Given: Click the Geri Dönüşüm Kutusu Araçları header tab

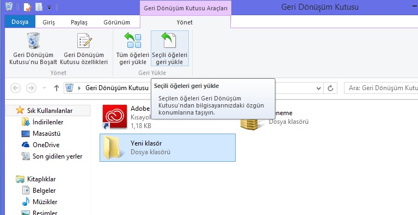Looking at the screenshot, I should tap(186, 8).
